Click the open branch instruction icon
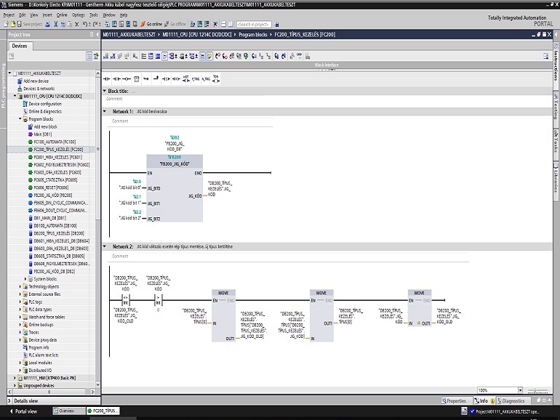This screenshot has height=420, width=560. [x=146, y=79]
